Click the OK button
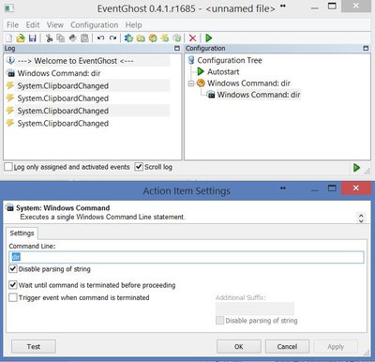Image resolution: width=375 pixels, height=362 pixels. click(x=239, y=346)
